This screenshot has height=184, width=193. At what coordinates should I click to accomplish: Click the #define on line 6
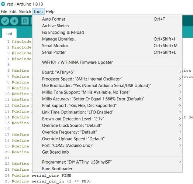pyautogui.click(x=20, y=71)
